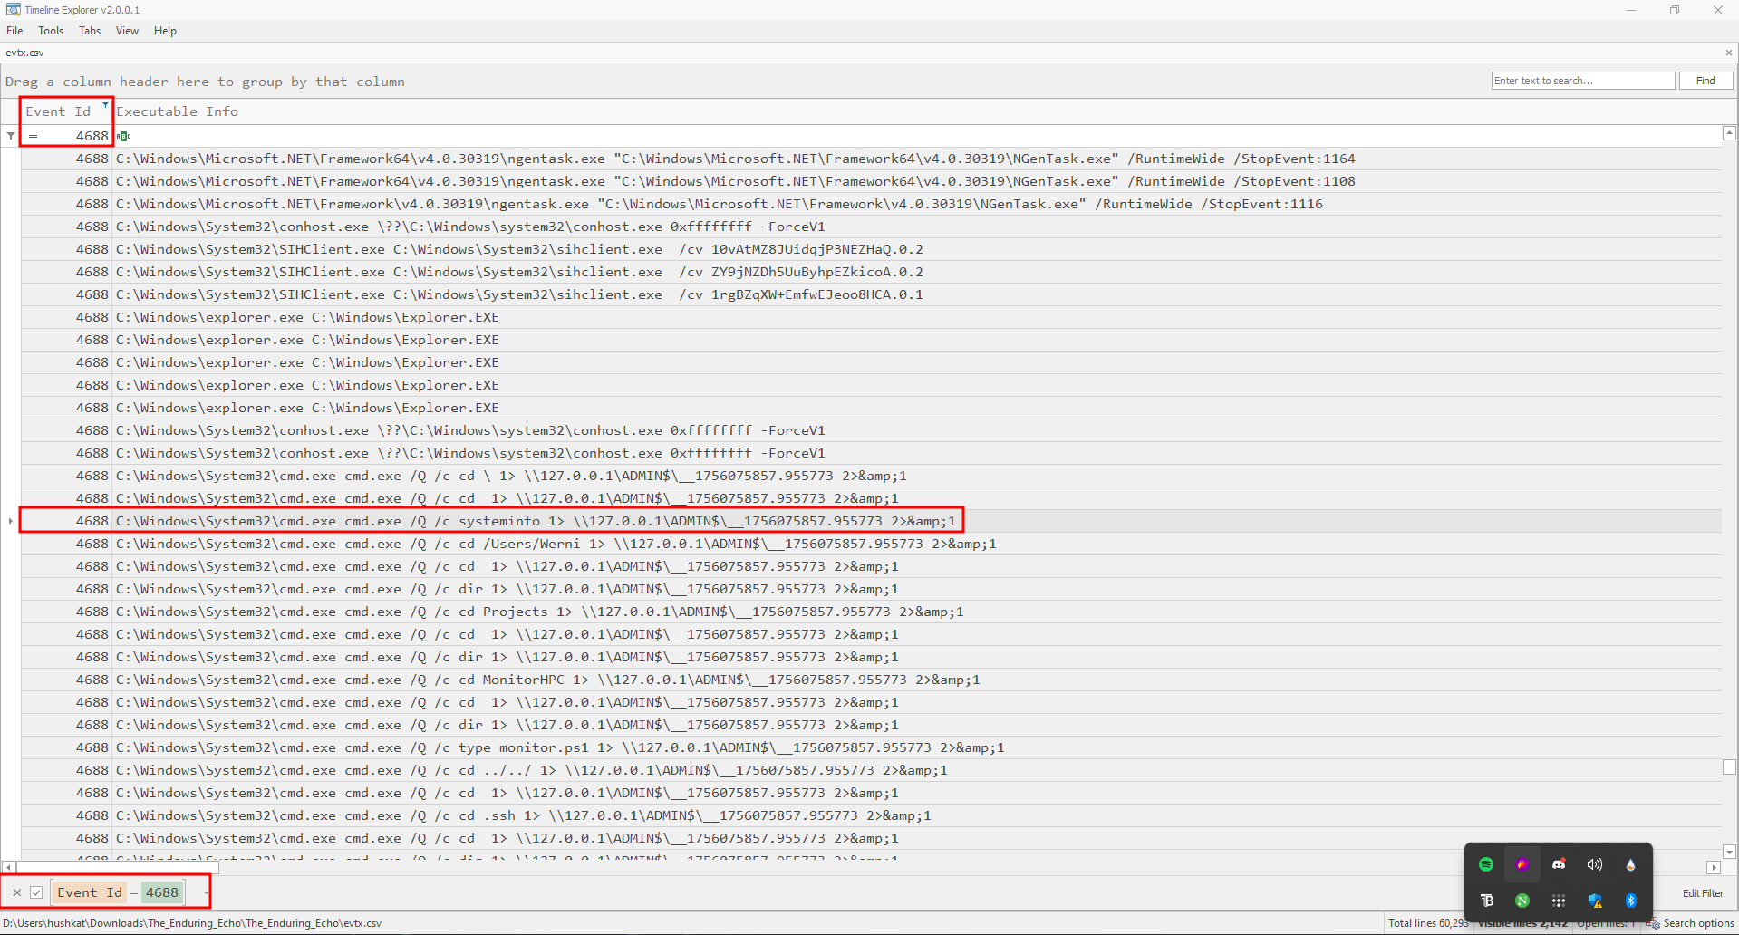Click the ABC condition icon in Executable Info filter
Image resolution: width=1739 pixels, height=935 pixels.
pyautogui.click(x=124, y=136)
